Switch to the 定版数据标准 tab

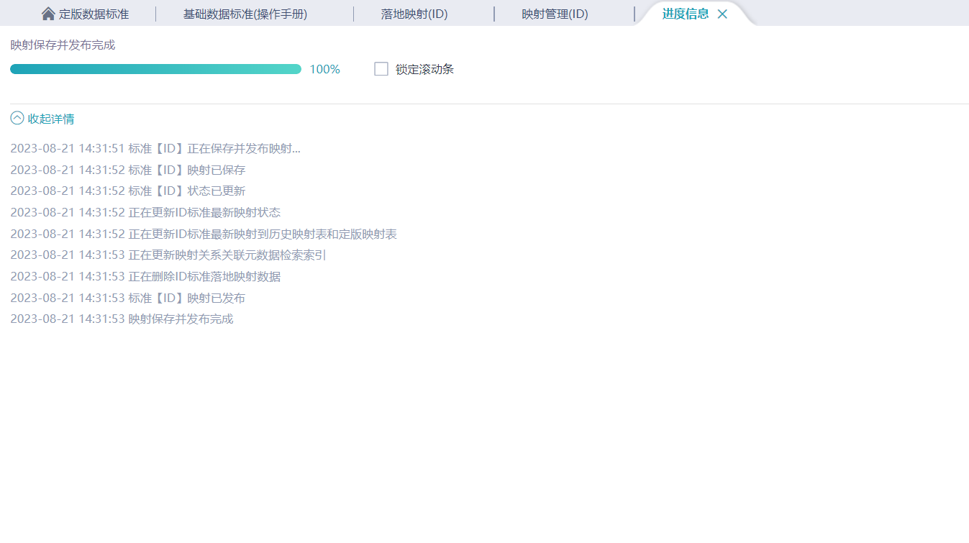coord(94,14)
